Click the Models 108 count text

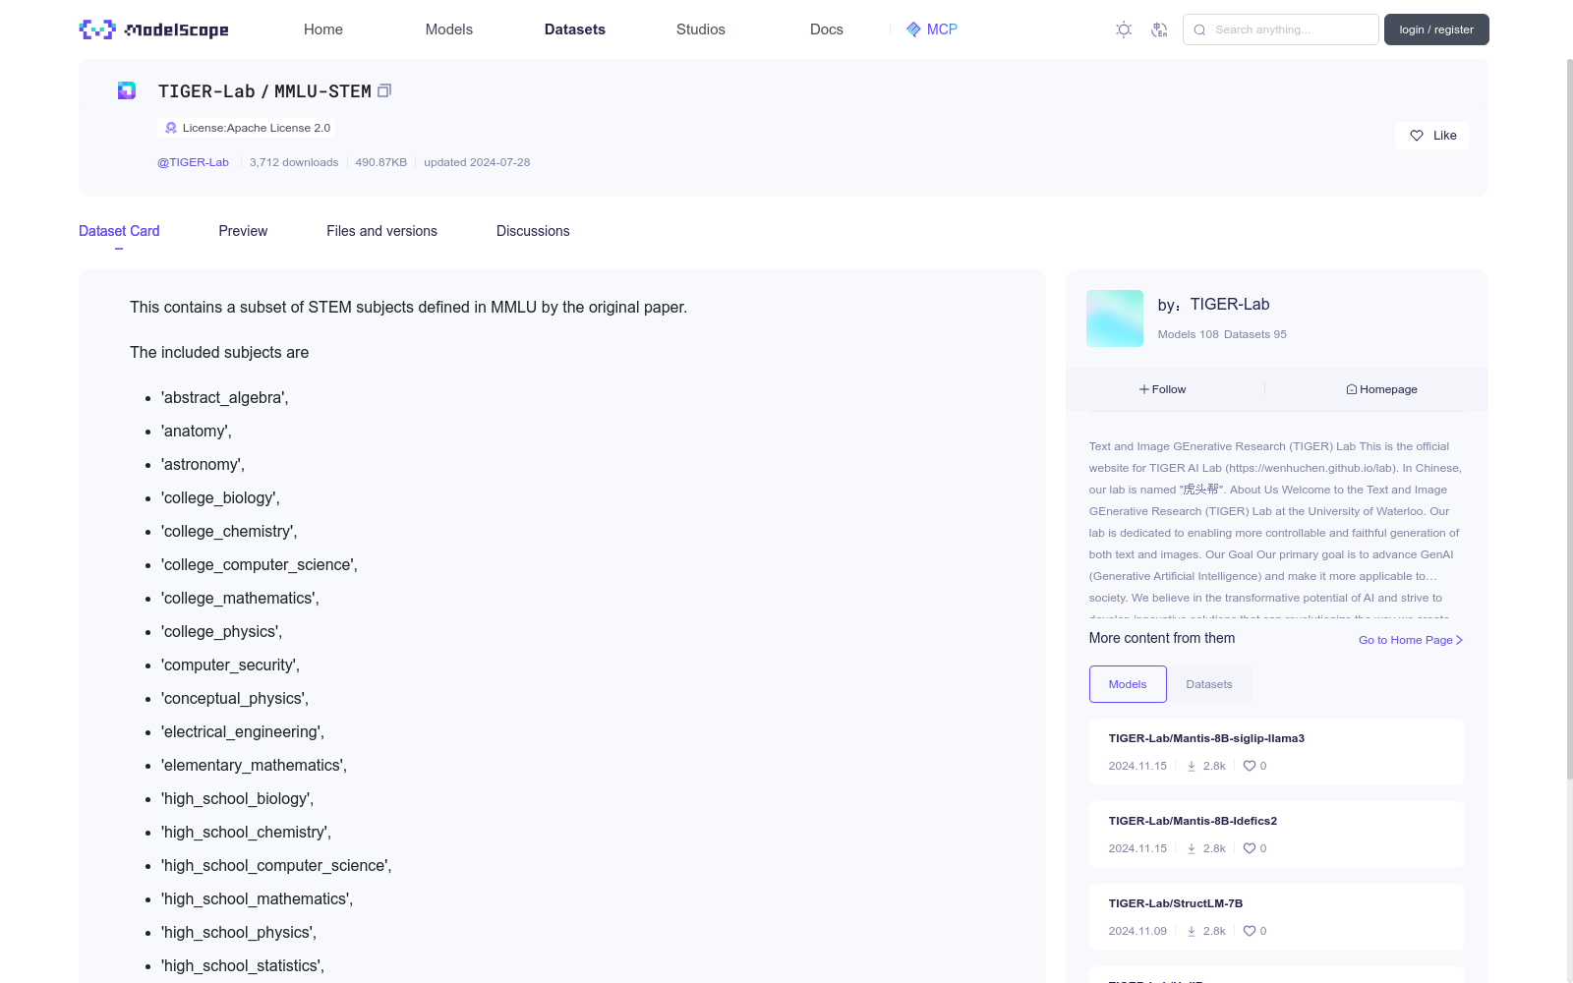(1188, 334)
